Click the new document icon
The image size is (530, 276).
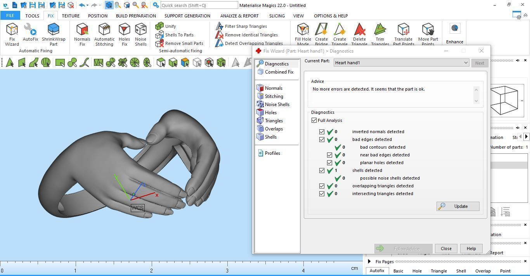(x=14, y=5)
